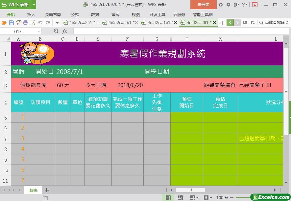Image resolution: width=291 pixels, height=201 pixels.
Task: Click the save icon in toolbar
Action: coord(11,23)
